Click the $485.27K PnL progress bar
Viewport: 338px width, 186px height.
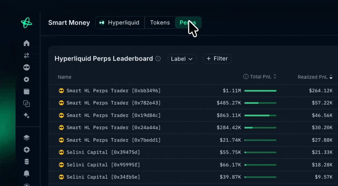260,103
